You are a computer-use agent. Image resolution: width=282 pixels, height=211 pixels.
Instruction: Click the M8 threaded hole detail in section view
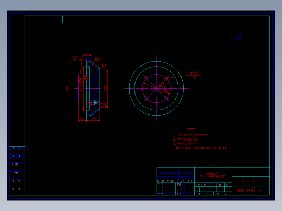[x=93, y=102]
